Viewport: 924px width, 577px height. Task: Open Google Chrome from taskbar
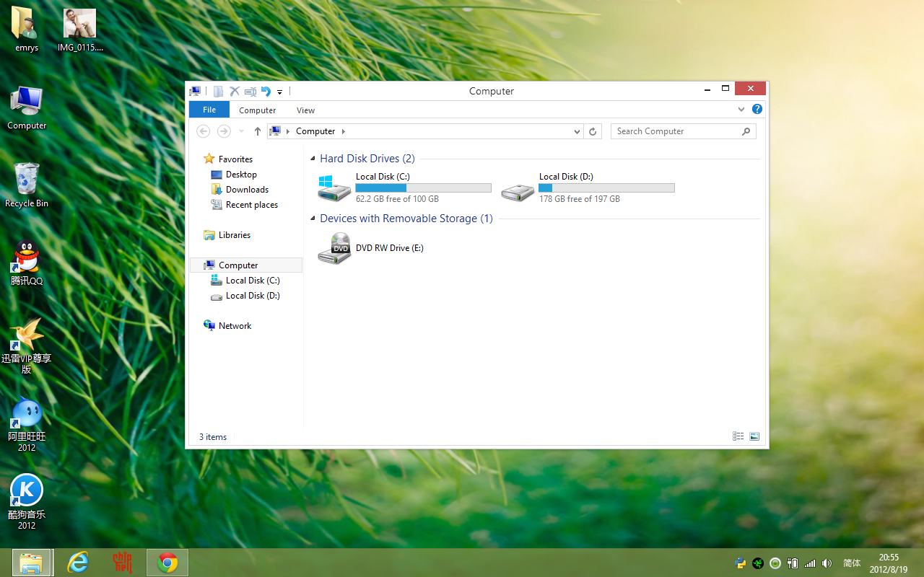click(x=167, y=563)
